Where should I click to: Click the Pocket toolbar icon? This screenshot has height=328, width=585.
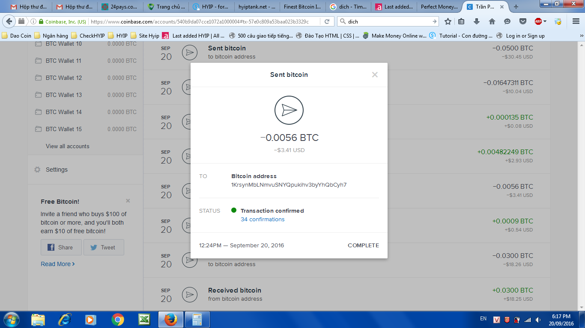click(523, 21)
